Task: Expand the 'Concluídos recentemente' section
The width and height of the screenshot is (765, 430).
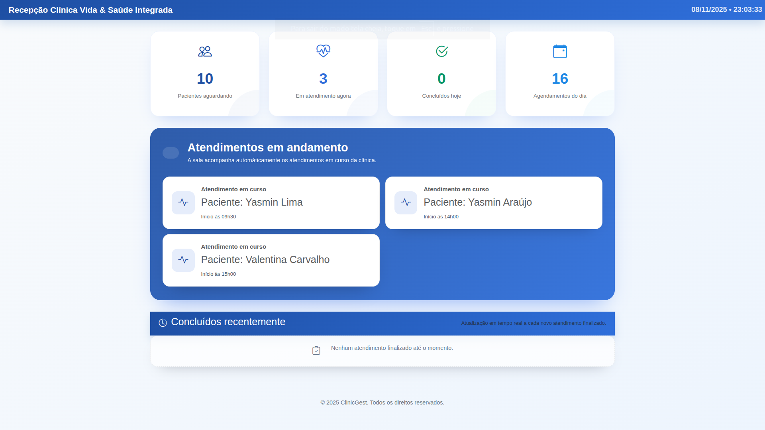Action: point(228,322)
